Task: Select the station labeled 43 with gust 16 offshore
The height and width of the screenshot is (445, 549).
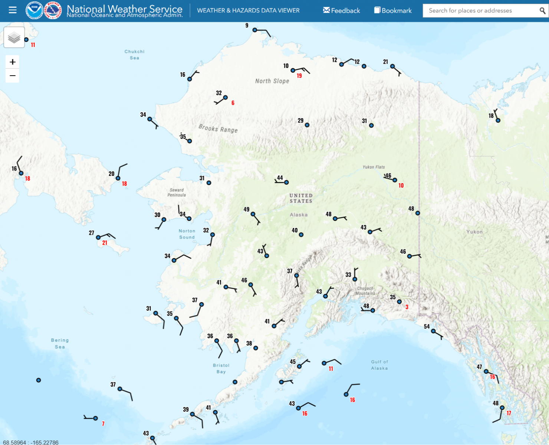Action: point(298,408)
